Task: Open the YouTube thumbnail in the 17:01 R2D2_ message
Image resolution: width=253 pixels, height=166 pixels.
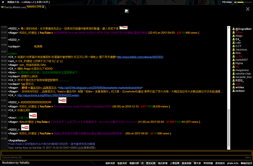Action: click(x=62, y=100)
